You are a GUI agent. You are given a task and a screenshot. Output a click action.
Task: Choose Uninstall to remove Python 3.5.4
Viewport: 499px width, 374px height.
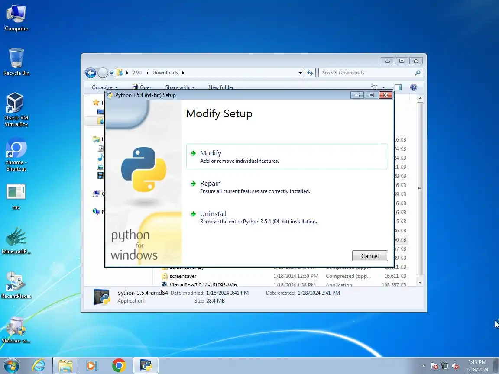coord(287,217)
